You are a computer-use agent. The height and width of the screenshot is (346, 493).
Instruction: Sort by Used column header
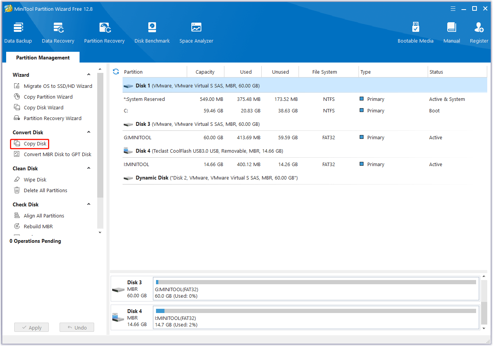(x=246, y=72)
